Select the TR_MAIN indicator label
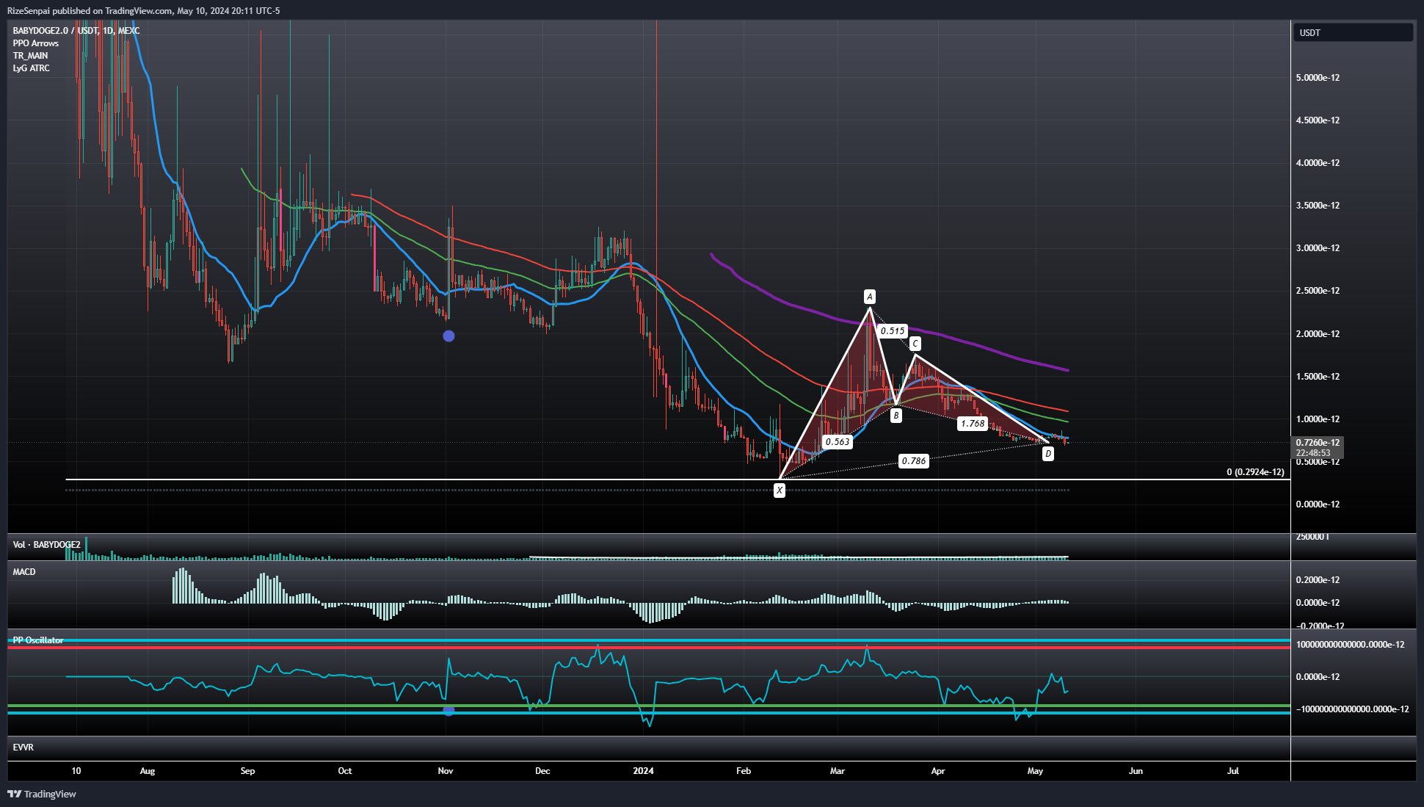 pos(30,56)
